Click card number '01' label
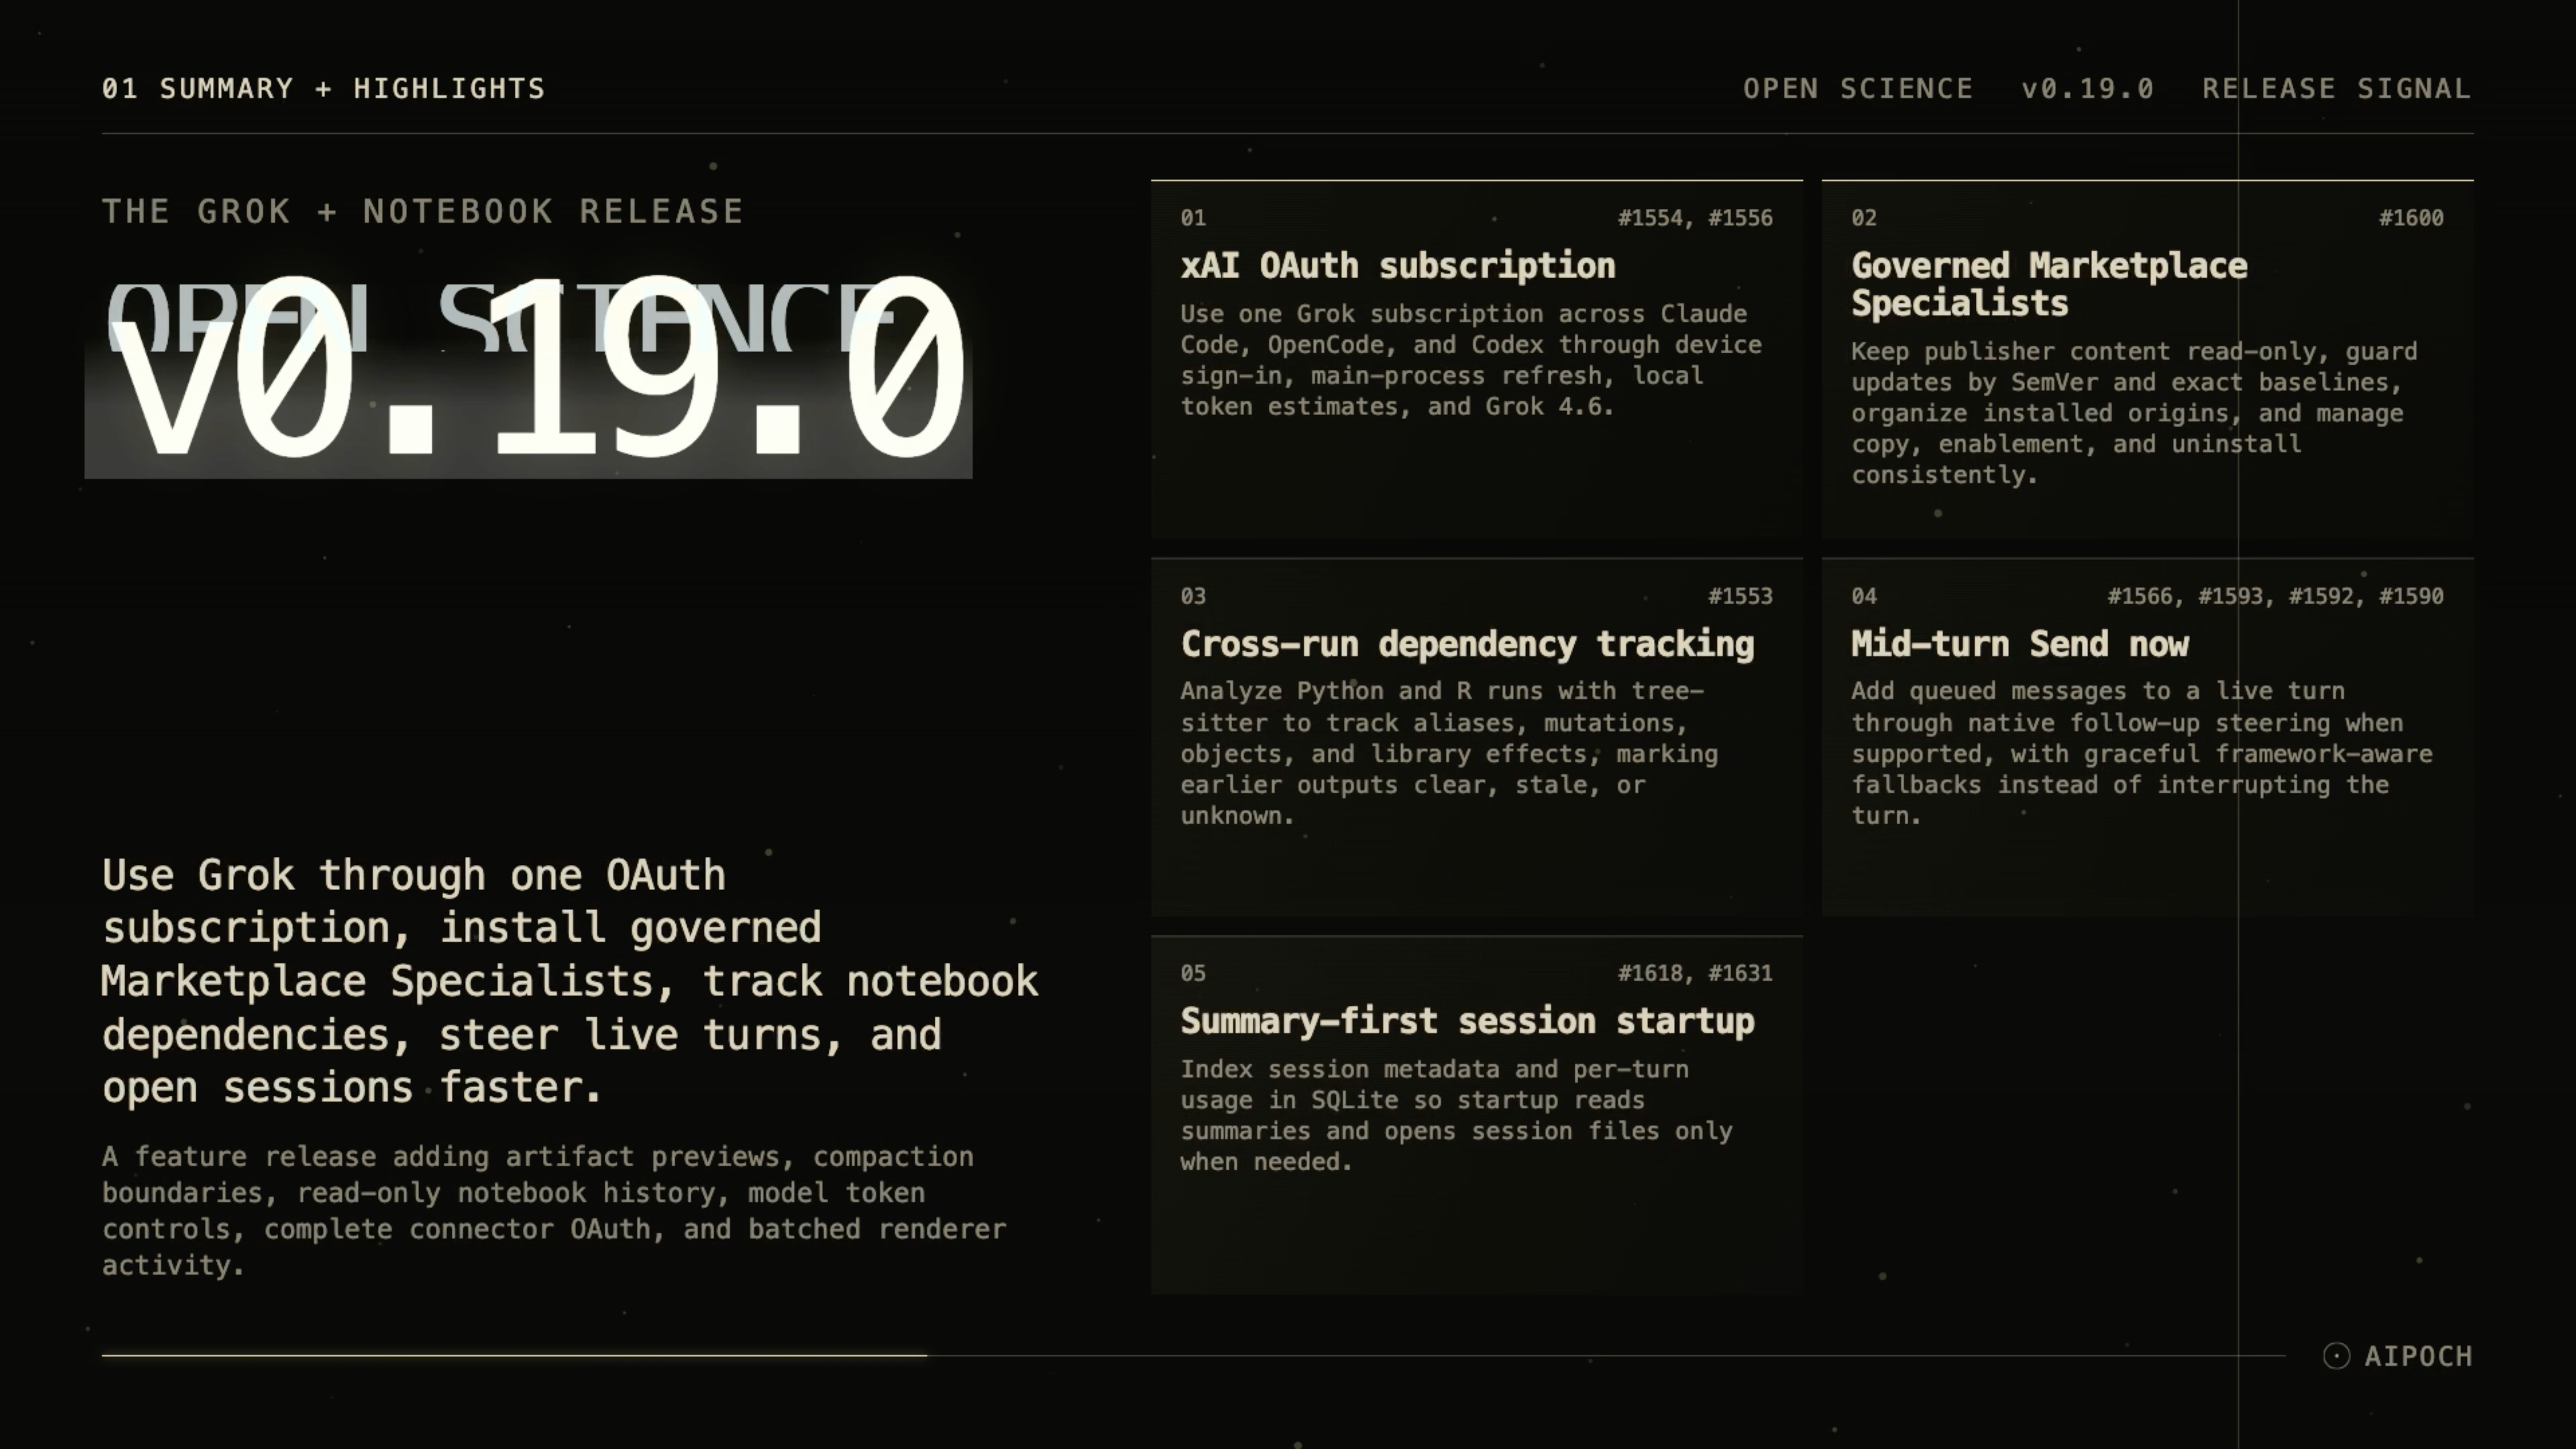 (x=1193, y=217)
